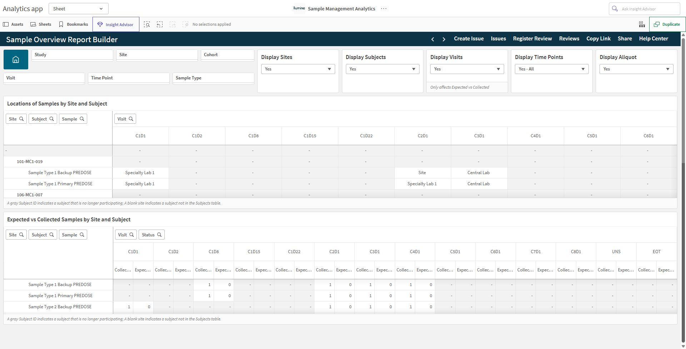Viewport: 686px width, 349px height.
Task: Search Site in Locations table
Action: (16, 119)
